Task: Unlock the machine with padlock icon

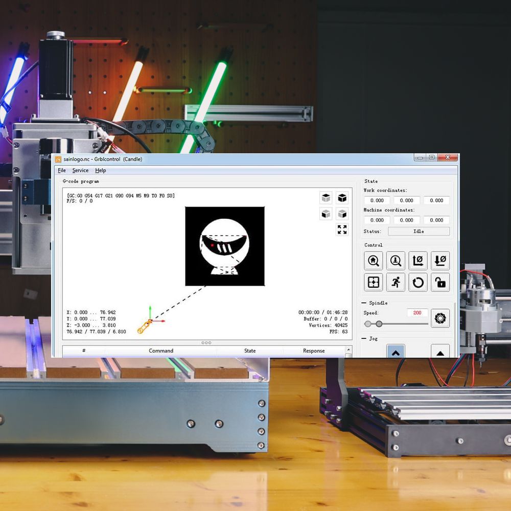Action: [x=440, y=282]
